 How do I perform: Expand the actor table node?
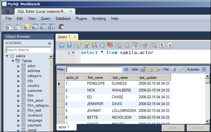[18, 66]
